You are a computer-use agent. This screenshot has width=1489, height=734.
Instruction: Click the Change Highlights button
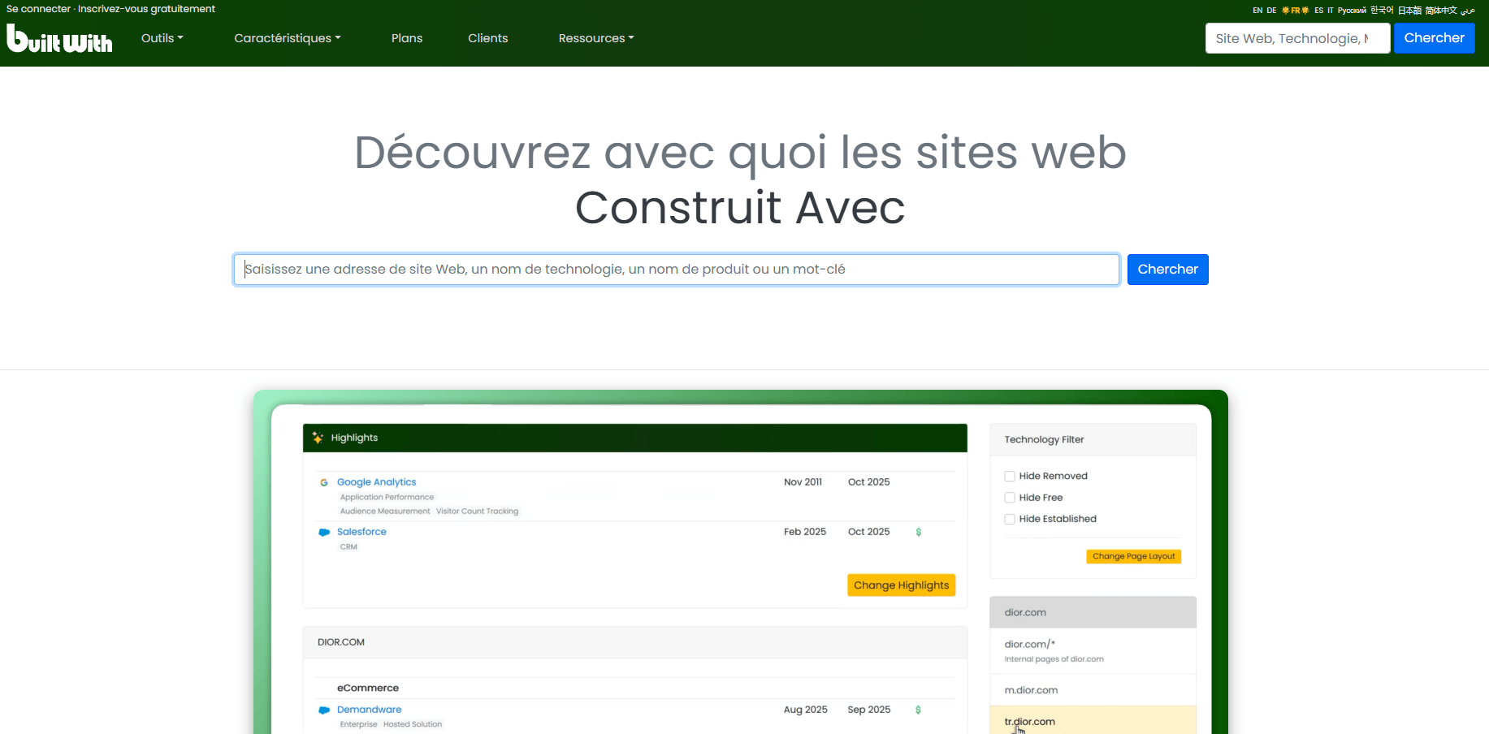[x=901, y=585]
